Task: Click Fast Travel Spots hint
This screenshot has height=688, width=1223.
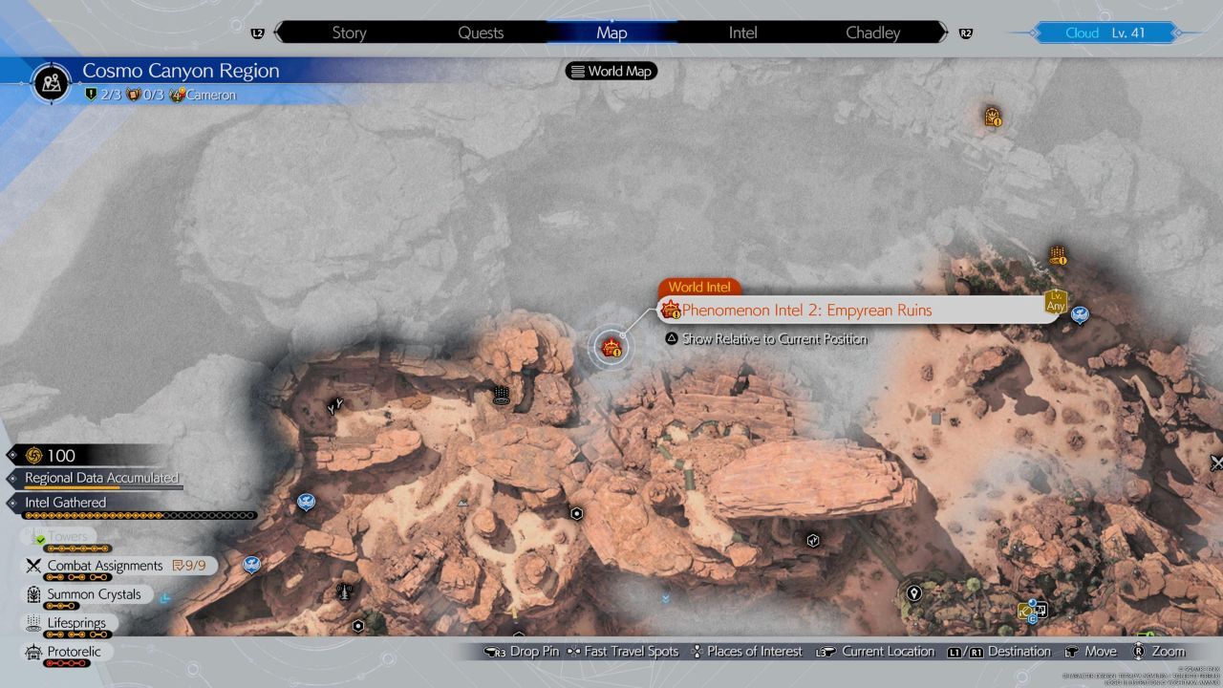Action: point(622,652)
